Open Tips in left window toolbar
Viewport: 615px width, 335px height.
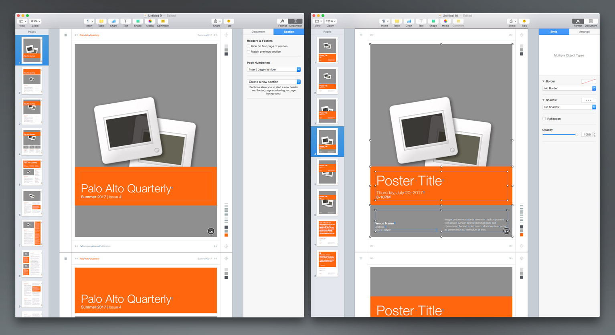click(x=229, y=21)
